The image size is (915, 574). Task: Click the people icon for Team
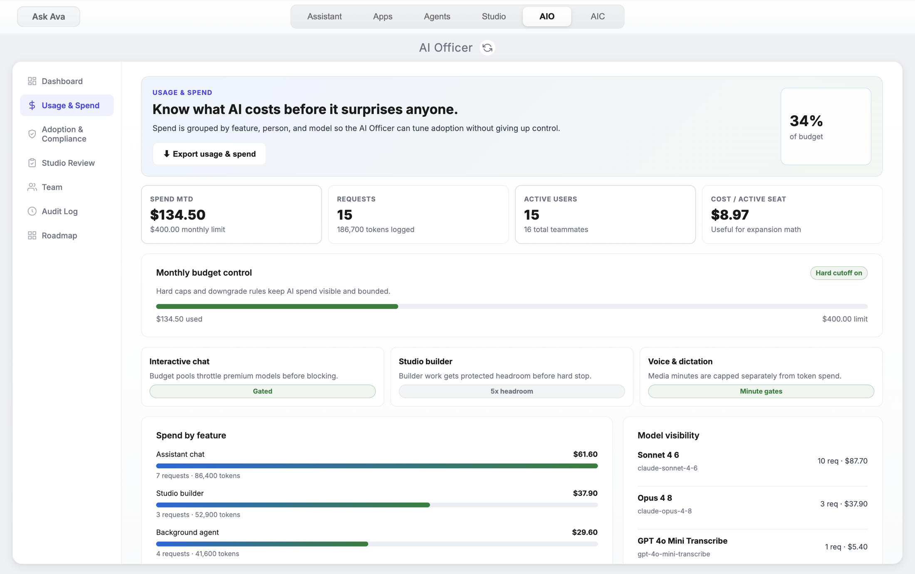pos(32,187)
